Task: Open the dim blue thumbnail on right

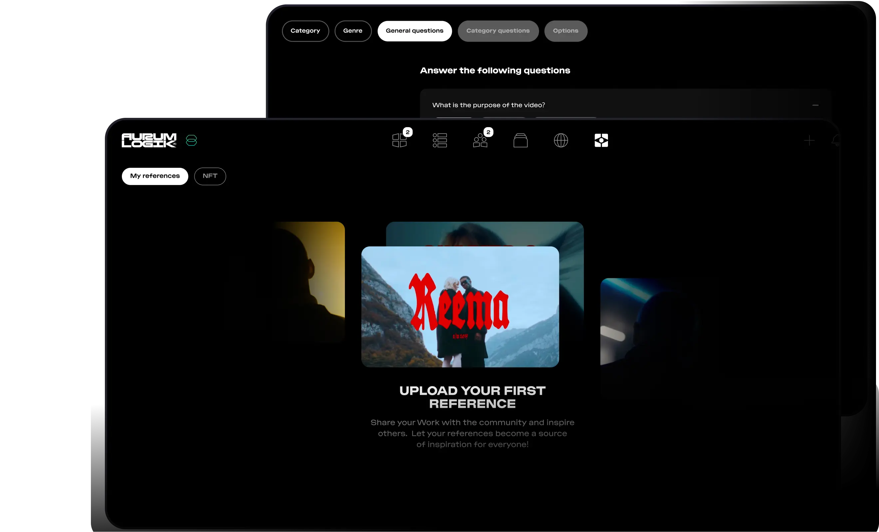Action: (649, 332)
